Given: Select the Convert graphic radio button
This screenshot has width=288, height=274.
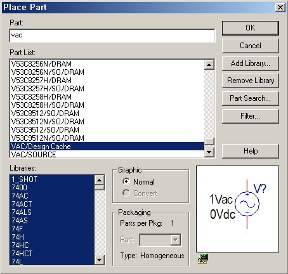Looking at the screenshot, I should tap(126, 193).
